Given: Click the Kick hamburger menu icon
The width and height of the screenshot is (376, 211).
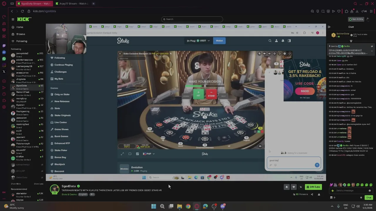Looking at the screenshot, I should (x=13, y=19).
